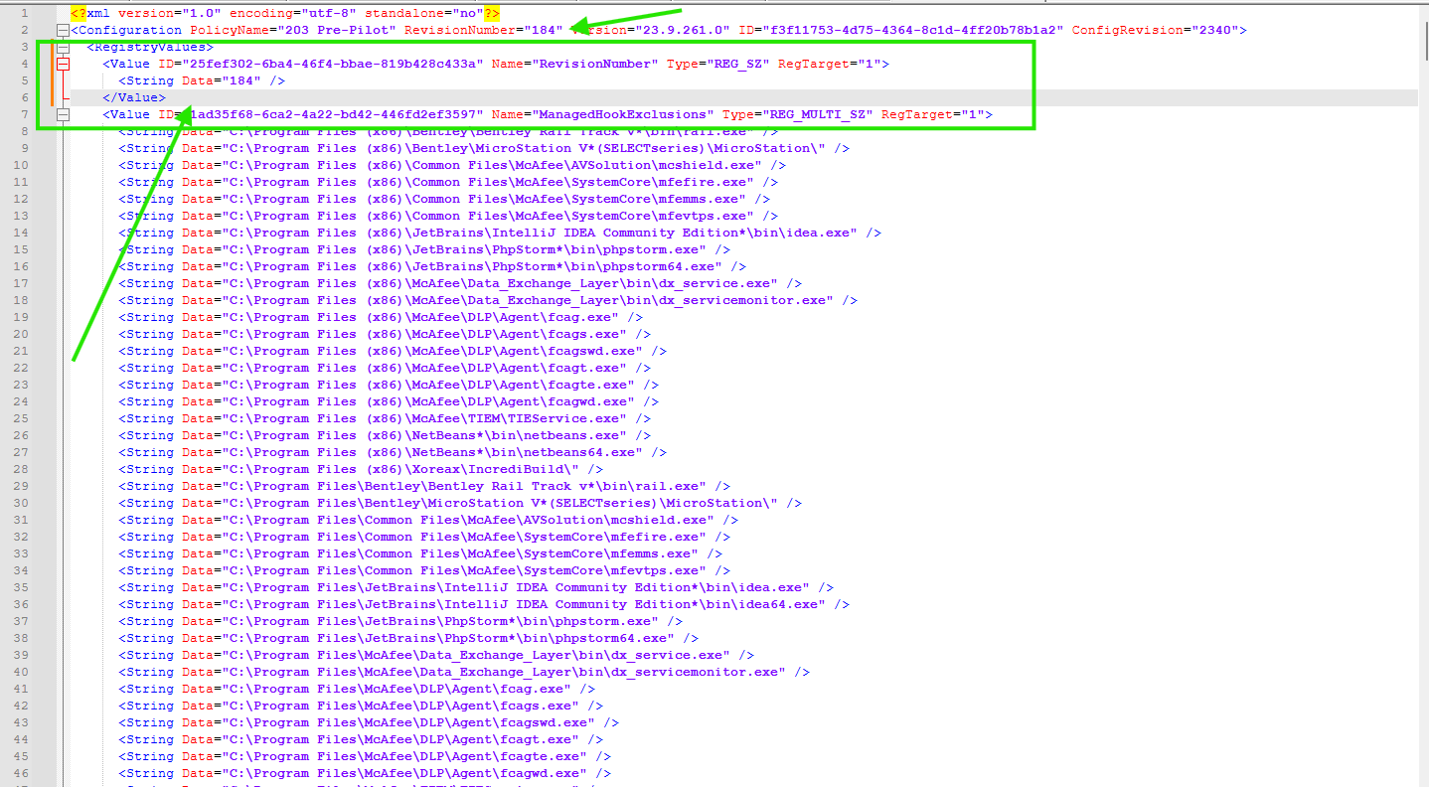Click line 11 x86 mfefire.exe path
This screenshot has width=1429, height=787.
[488, 182]
